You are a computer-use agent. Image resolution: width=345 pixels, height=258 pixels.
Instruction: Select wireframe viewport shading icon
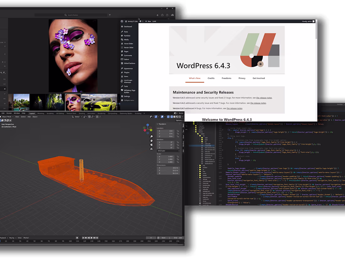172,117
